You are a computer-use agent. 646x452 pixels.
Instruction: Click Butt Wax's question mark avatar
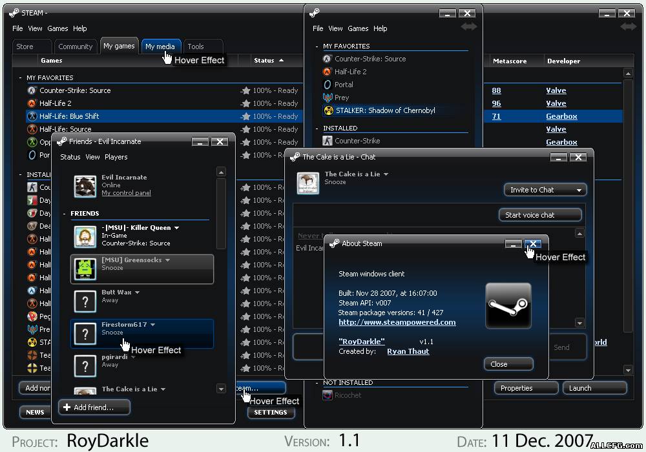(85, 302)
